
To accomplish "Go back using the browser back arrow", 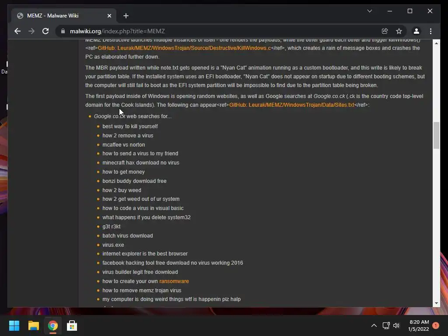I will click(17, 31).
